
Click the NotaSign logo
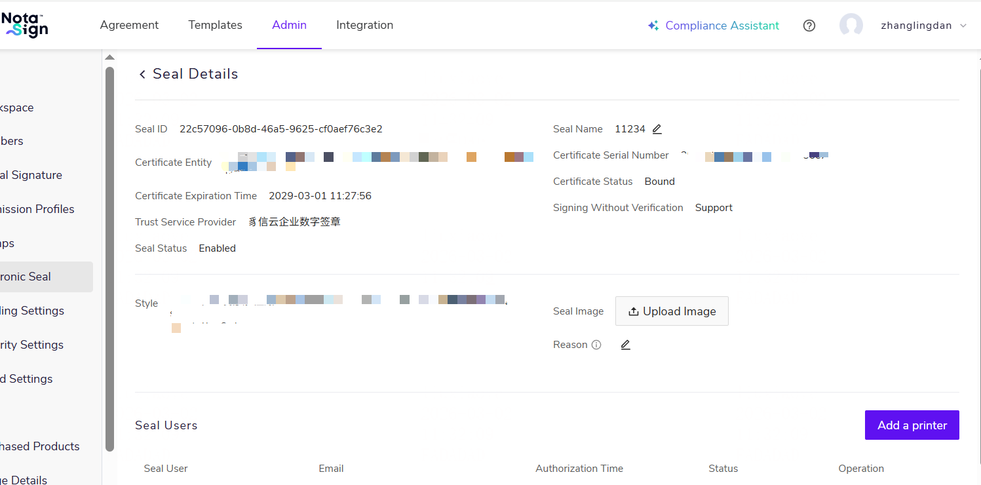[x=25, y=25]
